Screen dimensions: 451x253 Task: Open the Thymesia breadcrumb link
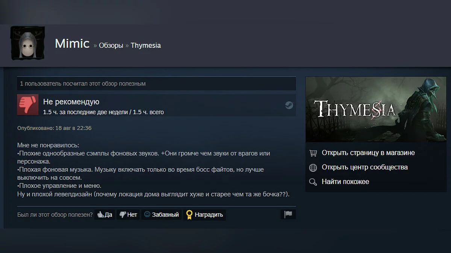[x=146, y=45]
